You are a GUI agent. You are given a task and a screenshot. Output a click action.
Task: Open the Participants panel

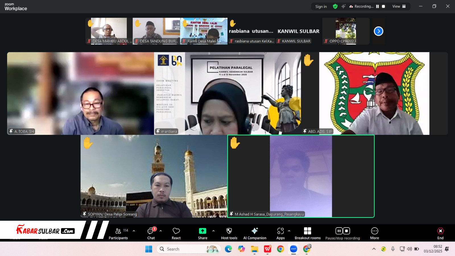tap(118, 234)
